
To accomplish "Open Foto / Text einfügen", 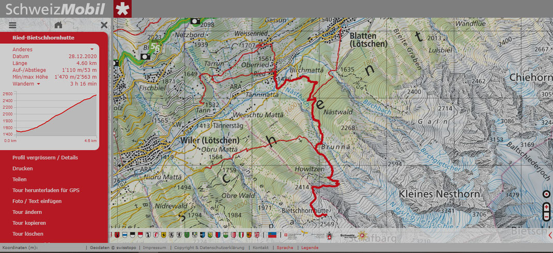I will point(37,201).
